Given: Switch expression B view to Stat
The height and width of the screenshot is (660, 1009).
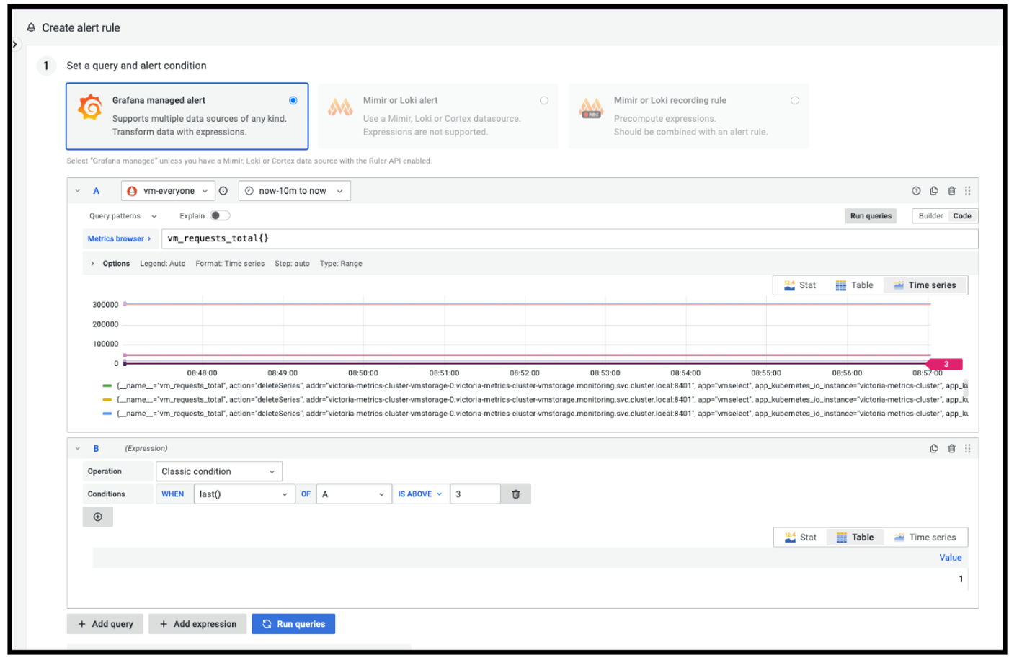Looking at the screenshot, I should pos(800,538).
